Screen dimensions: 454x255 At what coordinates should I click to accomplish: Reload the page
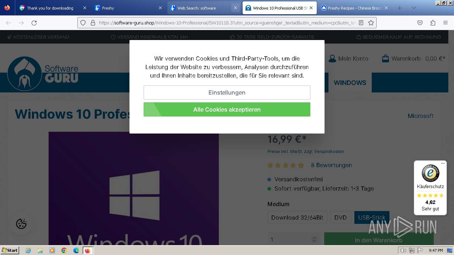pyautogui.click(x=34, y=23)
